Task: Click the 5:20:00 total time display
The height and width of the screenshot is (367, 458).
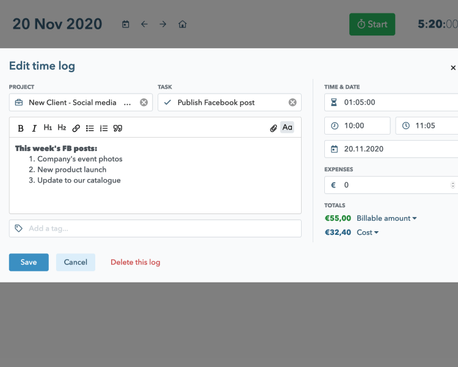Action: pos(438,24)
